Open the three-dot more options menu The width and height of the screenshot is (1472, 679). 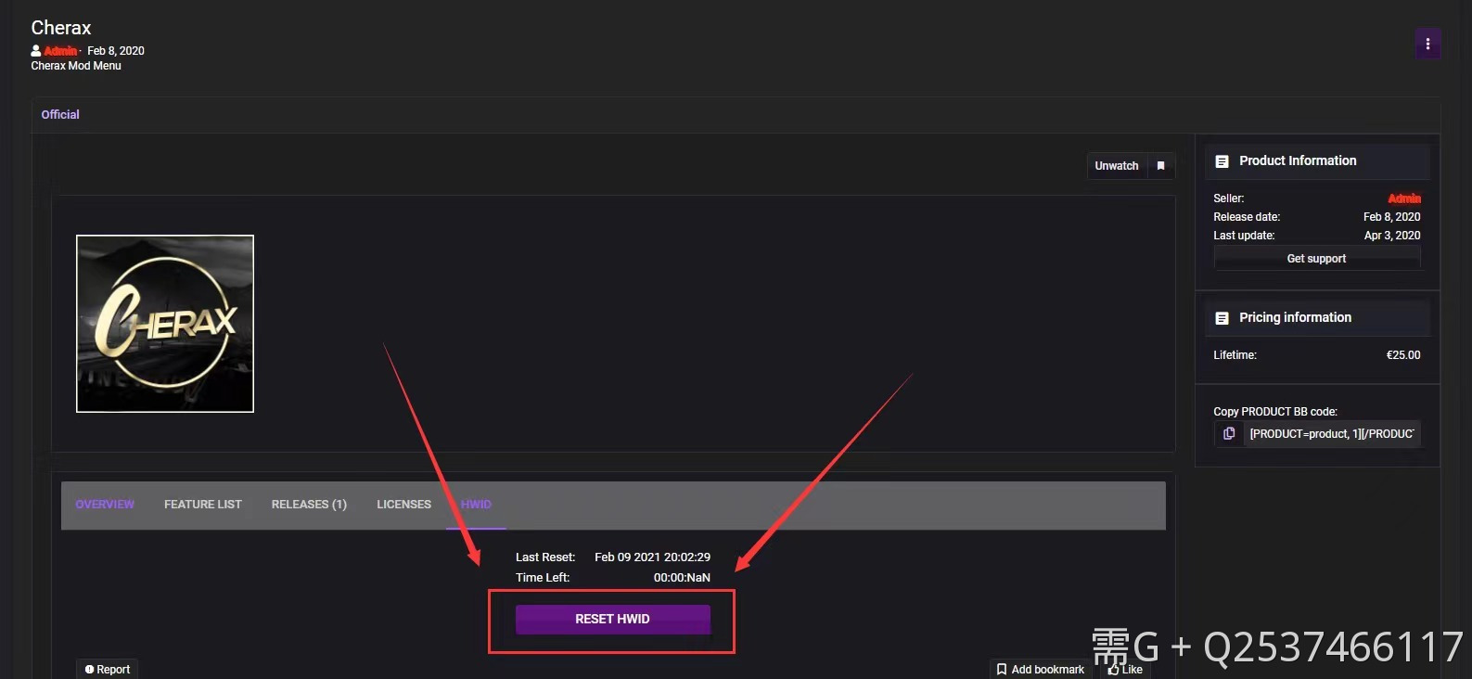click(x=1427, y=44)
